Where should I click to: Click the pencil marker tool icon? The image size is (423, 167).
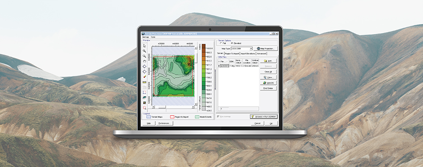[x=145, y=77]
